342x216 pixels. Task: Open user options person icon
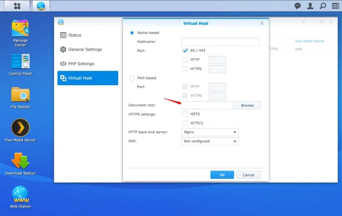tap(310, 6)
